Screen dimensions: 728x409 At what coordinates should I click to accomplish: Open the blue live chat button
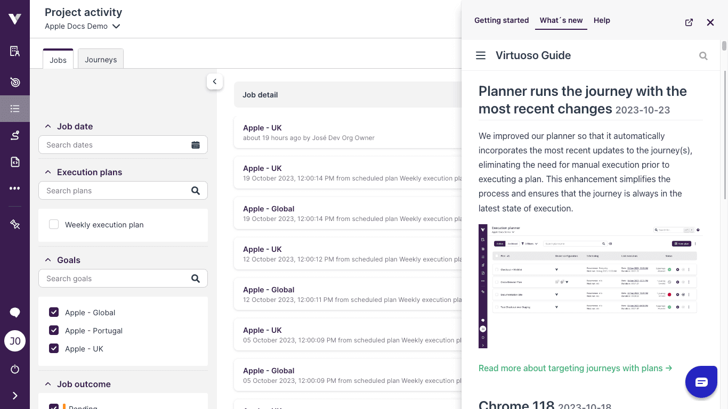[701, 382]
